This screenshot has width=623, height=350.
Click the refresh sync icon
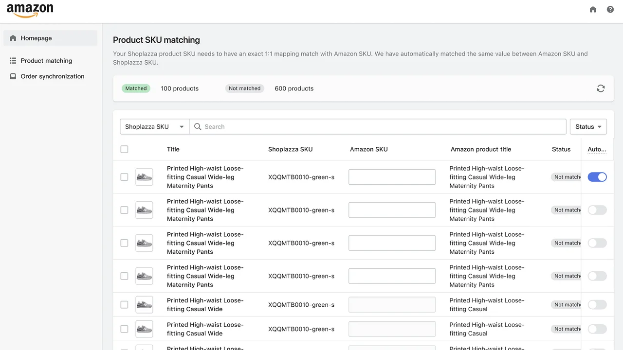click(x=601, y=88)
